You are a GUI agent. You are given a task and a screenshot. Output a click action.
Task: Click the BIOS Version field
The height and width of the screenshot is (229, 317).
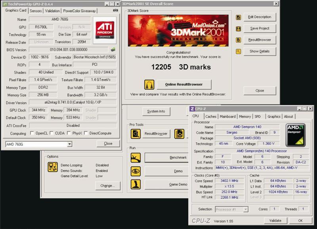point(69,50)
